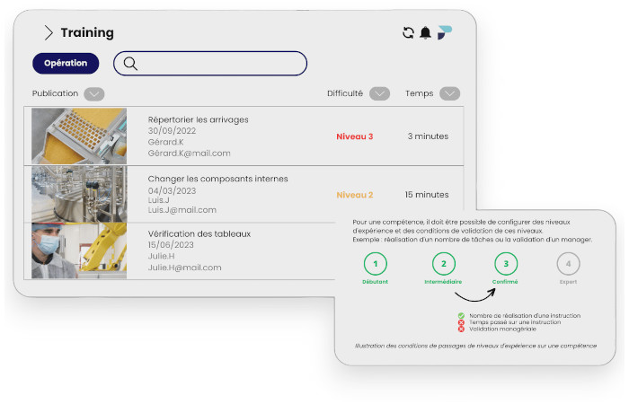Toggle red cross for Validation managériale
The image size is (629, 404).
point(461,329)
